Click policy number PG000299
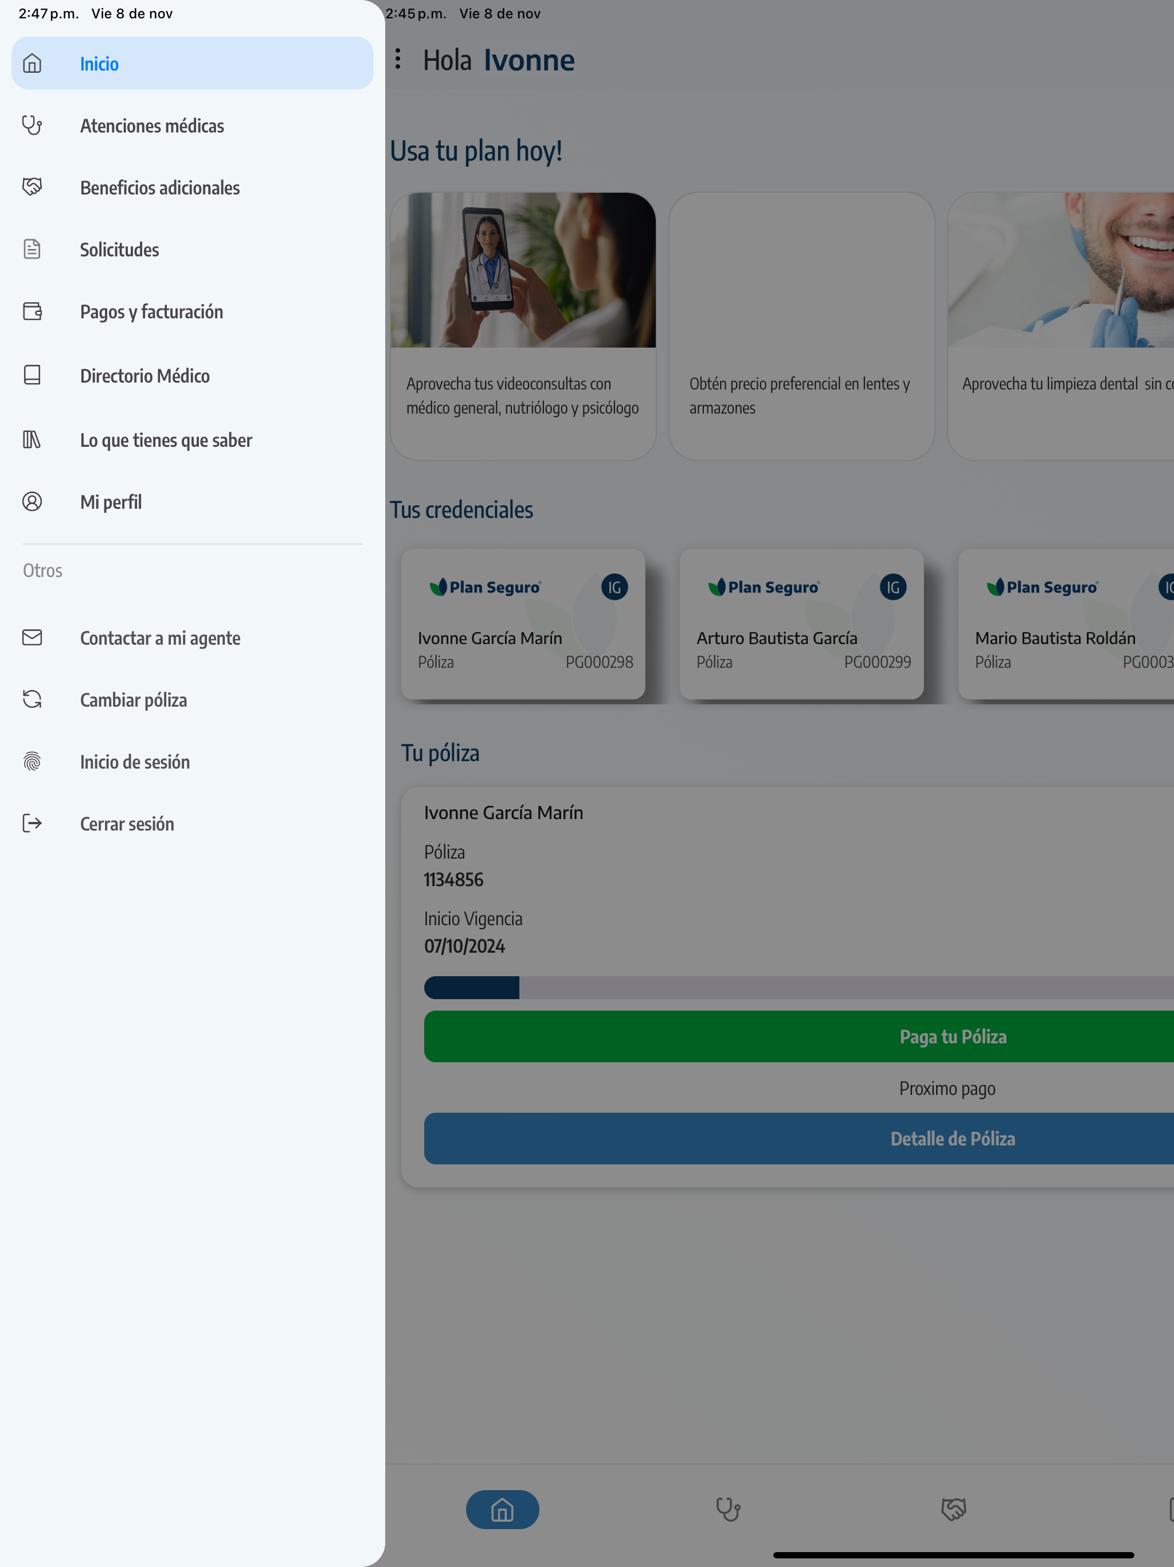Screen dimensions: 1174x1567 [x=877, y=662]
